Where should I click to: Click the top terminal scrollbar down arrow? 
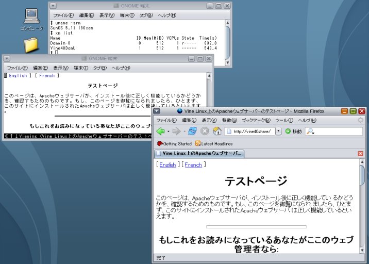coord(227,62)
